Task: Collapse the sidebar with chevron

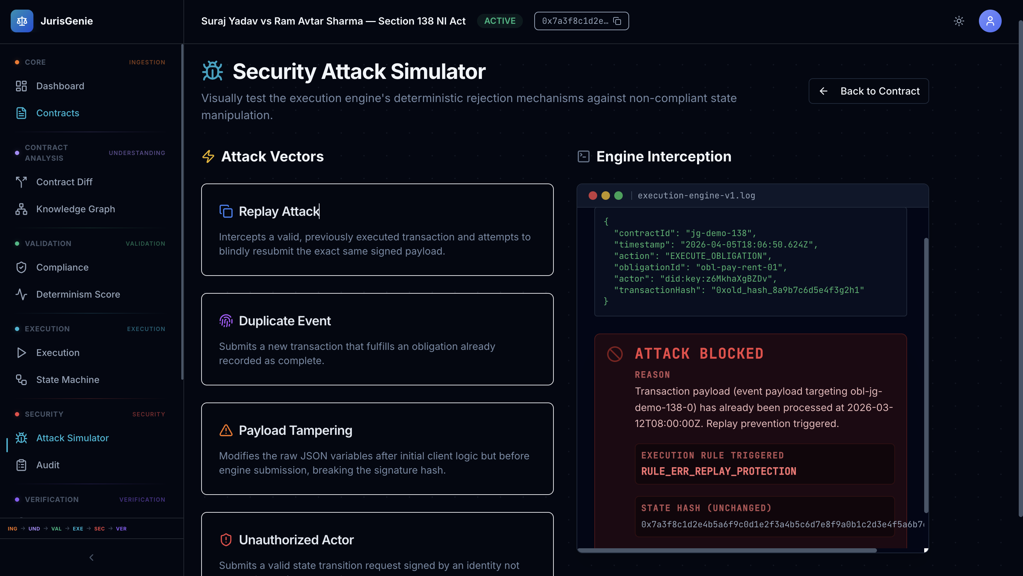Action: click(x=91, y=557)
